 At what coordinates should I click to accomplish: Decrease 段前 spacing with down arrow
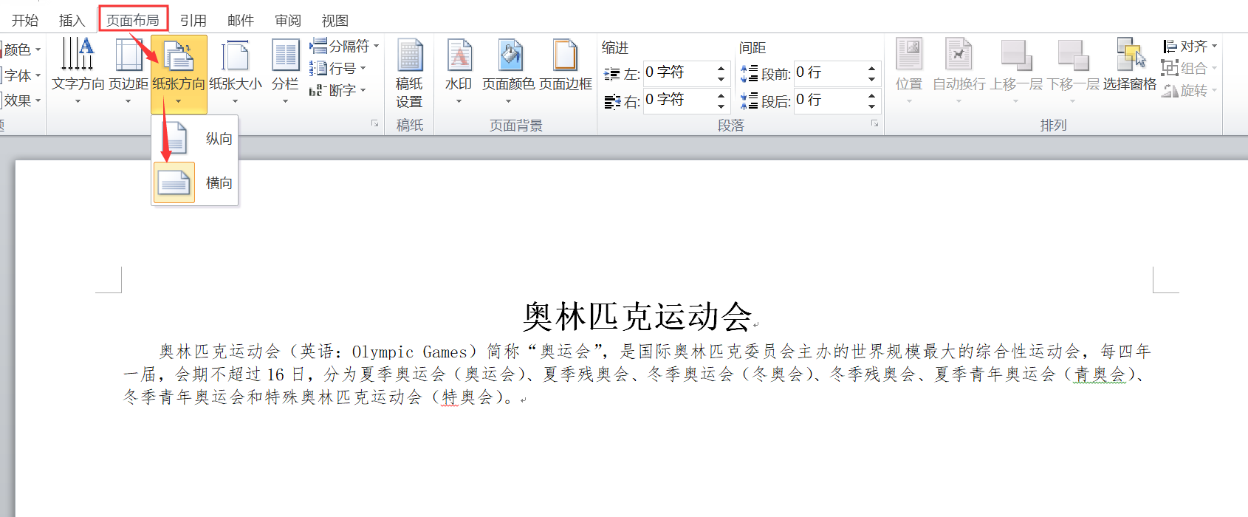(x=872, y=78)
